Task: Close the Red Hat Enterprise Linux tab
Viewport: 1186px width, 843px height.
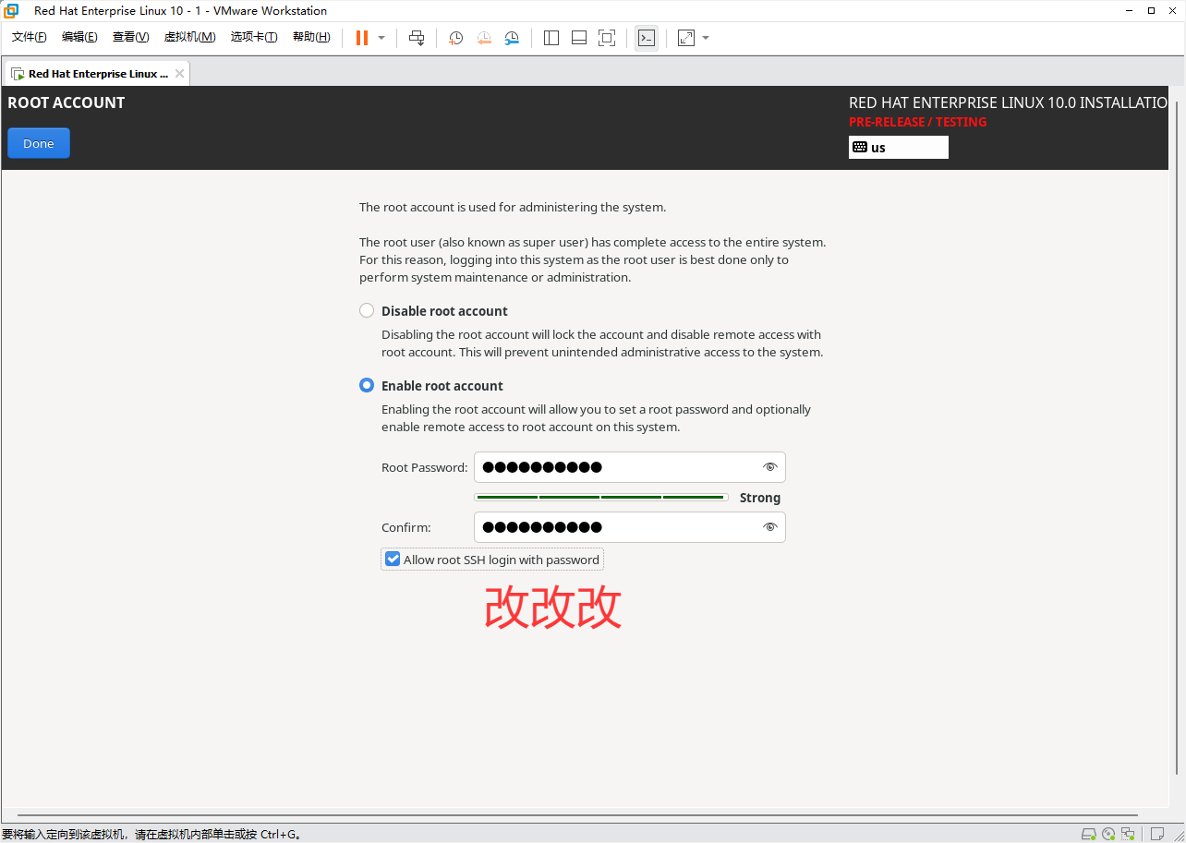Action: (x=179, y=74)
